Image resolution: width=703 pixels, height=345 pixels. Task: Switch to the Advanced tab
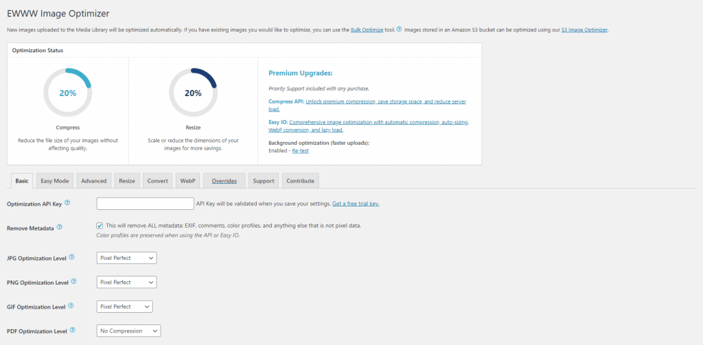93,181
